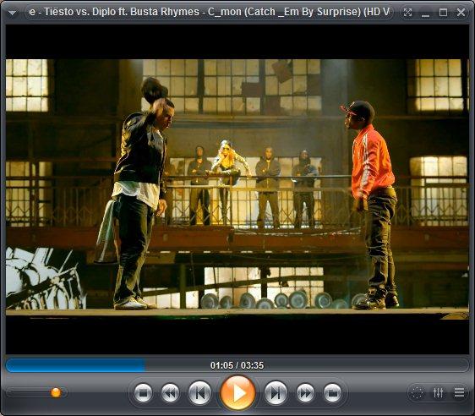Click the dotted circle icon
The image size is (475, 416).
(x=418, y=392)
